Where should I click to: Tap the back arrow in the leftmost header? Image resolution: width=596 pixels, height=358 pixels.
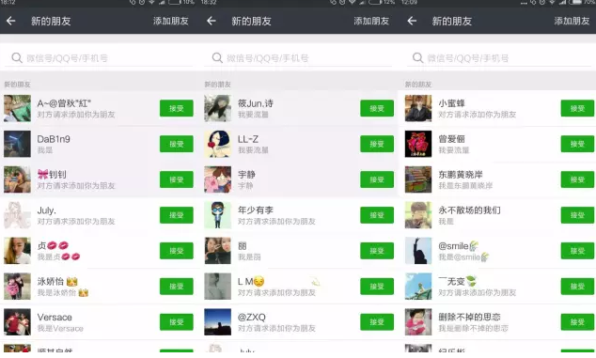(x=11, y=21)
